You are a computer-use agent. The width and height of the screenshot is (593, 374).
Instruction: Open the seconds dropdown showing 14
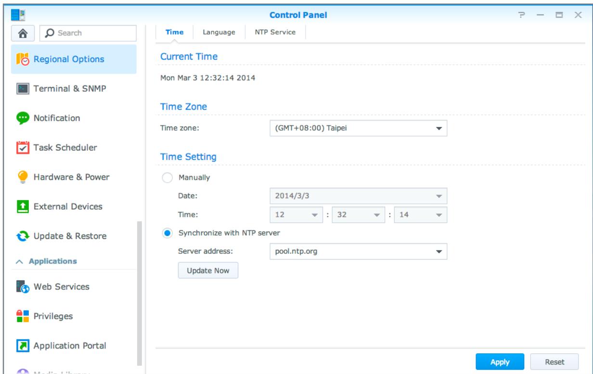point(421,215)
